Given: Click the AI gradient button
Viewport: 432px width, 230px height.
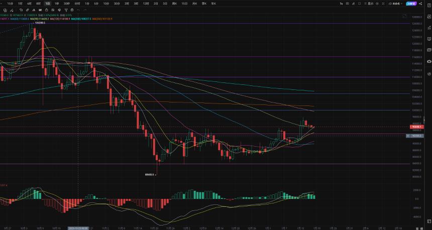Looking at the screenshot, I should click(x=411, y=4).
